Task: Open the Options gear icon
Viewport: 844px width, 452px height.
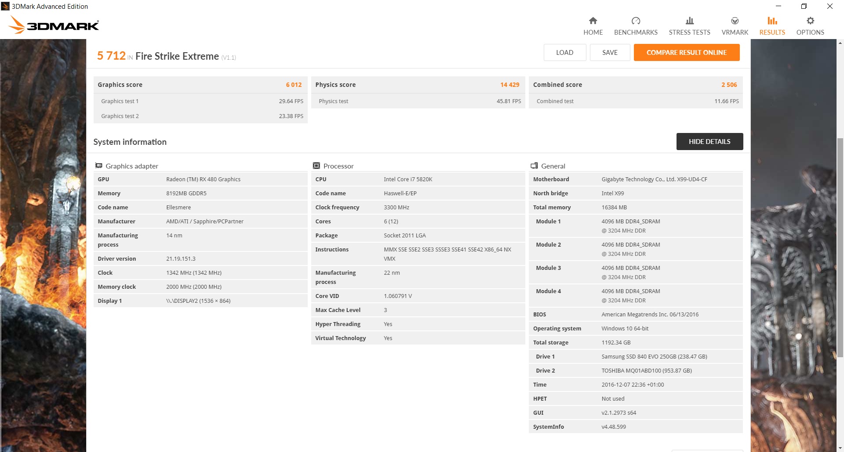Action: (810, 21)
